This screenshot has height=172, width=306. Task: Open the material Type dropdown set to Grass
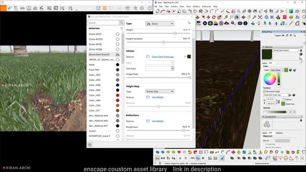click(x=160, y=23)
